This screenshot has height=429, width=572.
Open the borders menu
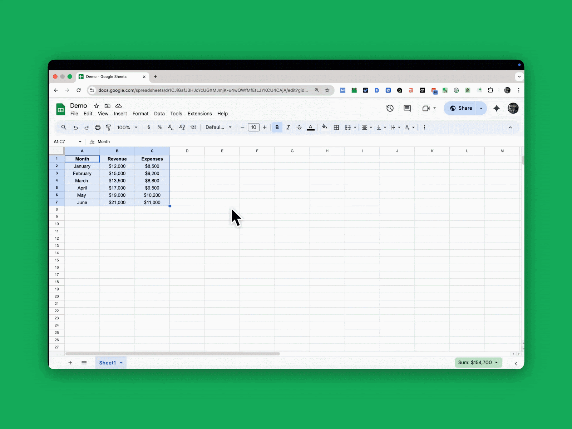click(x=336, y=127)
